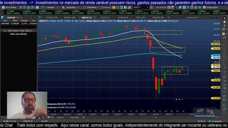Viewport: 228px width, 128px height.
Task: Toggle the red magnet snap tool
Action: [x=224, y=37]
